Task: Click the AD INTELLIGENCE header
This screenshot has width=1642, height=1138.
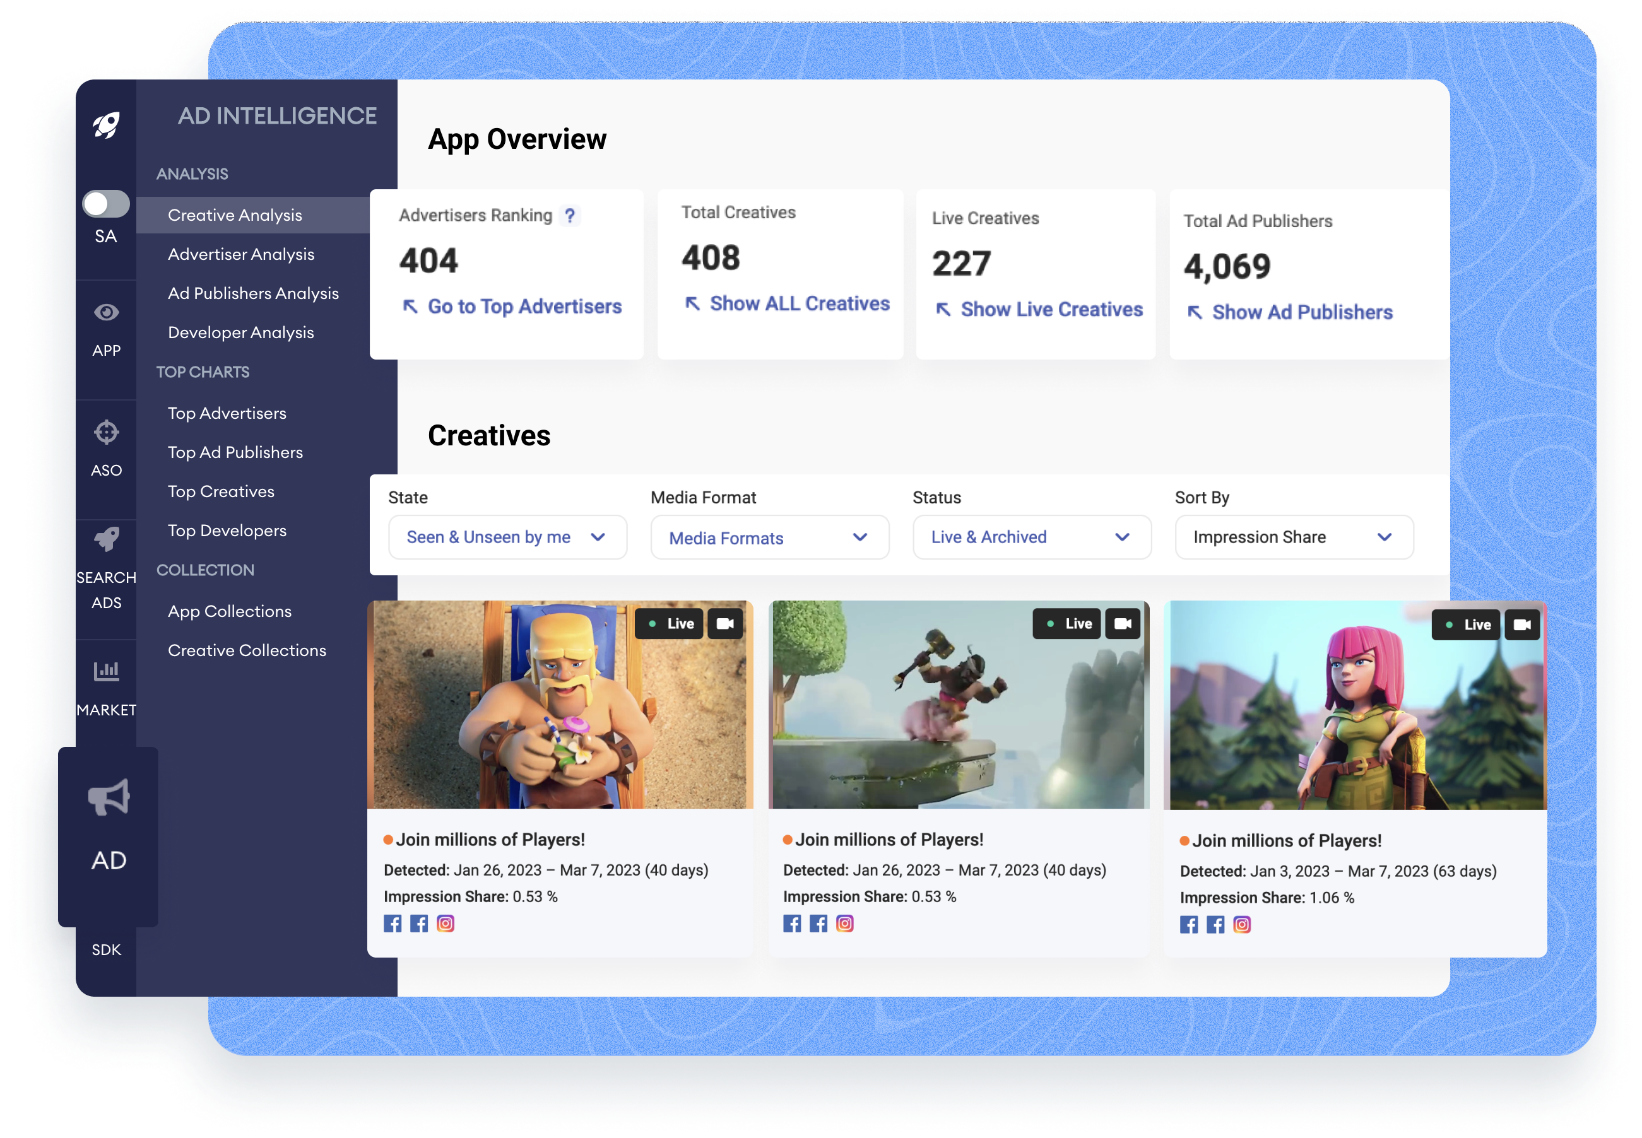Action: (278, 116)
